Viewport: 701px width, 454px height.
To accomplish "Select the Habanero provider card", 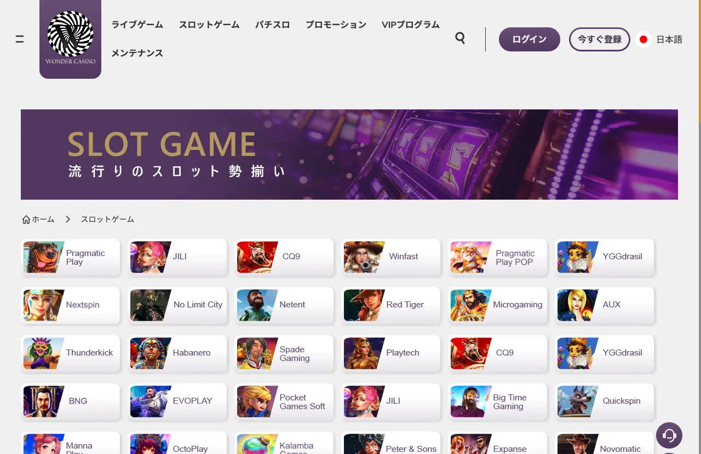I will click(x=177, y=353).
